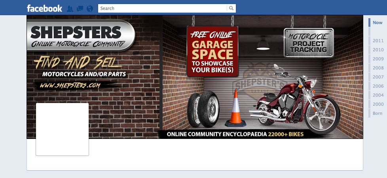Click into the Search field
387x178 pixels.
(x=162, y=8)
